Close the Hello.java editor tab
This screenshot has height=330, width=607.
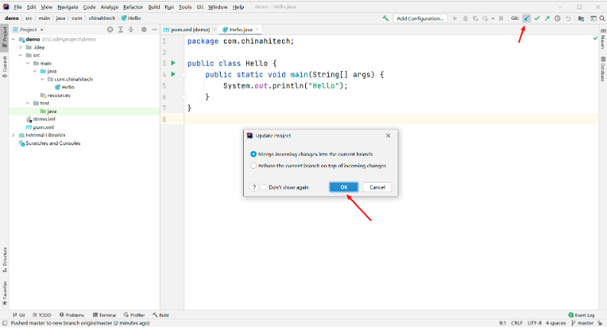[x=257, y=29]
